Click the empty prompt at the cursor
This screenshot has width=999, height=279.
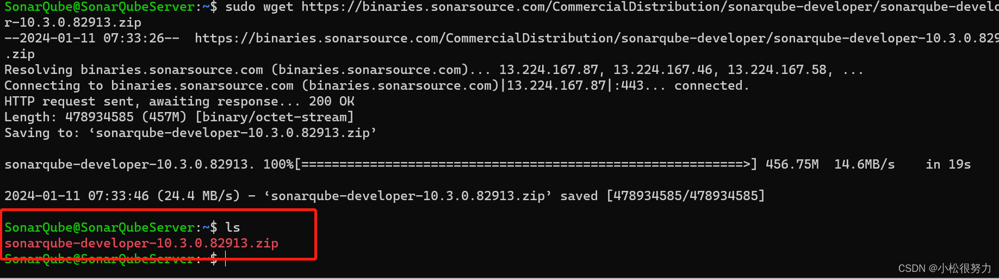(225, 259)
